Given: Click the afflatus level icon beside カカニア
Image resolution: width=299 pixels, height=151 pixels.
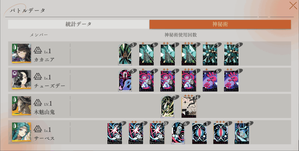Looking at the screenshot, I should coord(38,50).
